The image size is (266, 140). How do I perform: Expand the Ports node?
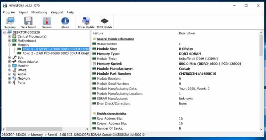(x=9, y=83)
